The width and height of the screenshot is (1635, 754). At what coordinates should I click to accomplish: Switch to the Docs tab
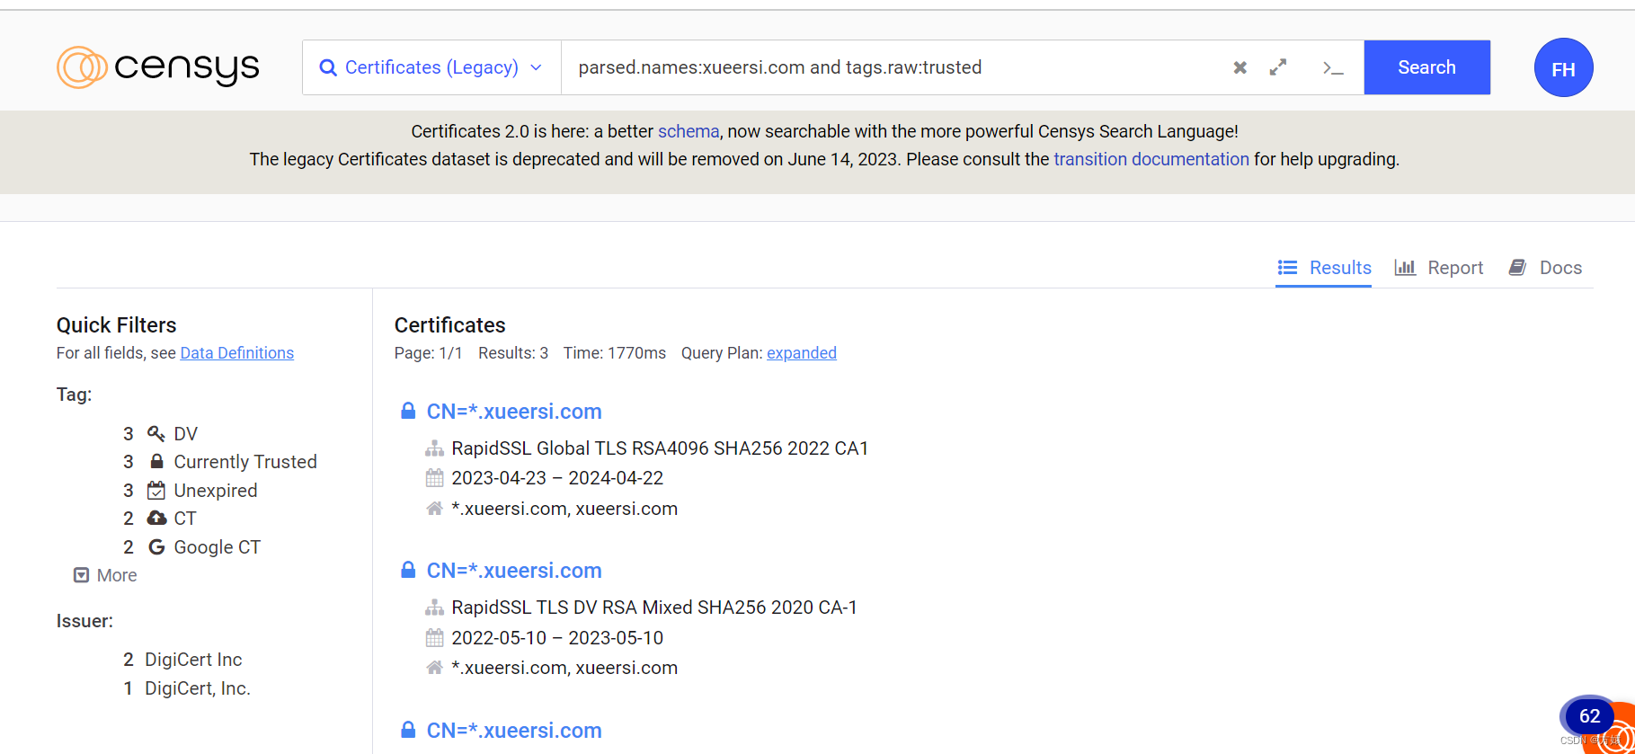(x=1545, y=268)
